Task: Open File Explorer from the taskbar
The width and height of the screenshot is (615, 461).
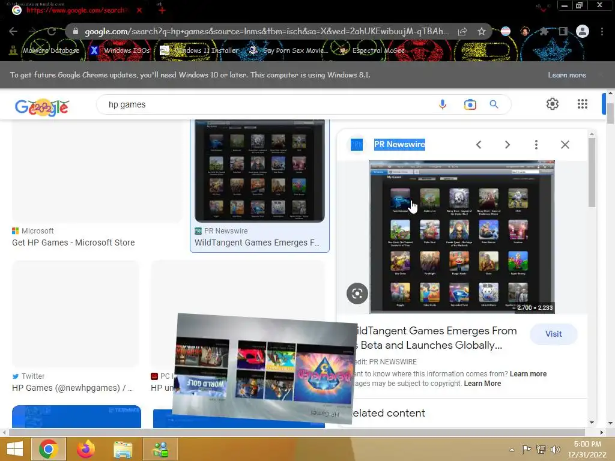Action: tap(123, 449)
